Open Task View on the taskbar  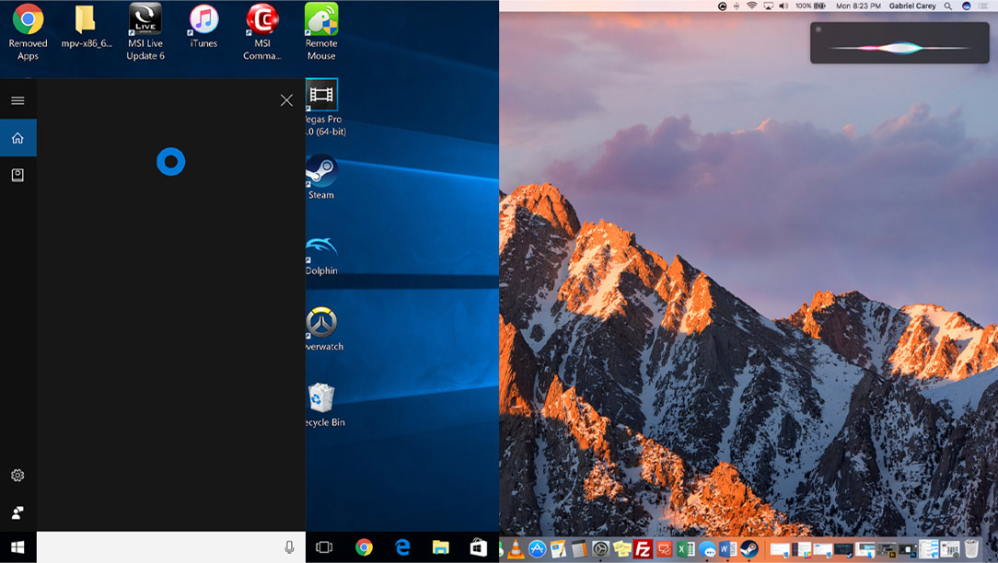tap(324, 547)
